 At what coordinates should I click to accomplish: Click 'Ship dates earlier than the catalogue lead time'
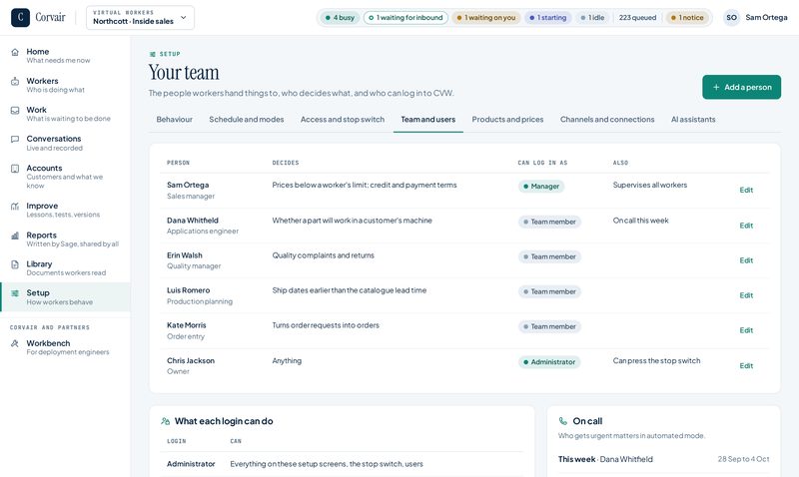[x=349, y=290]
